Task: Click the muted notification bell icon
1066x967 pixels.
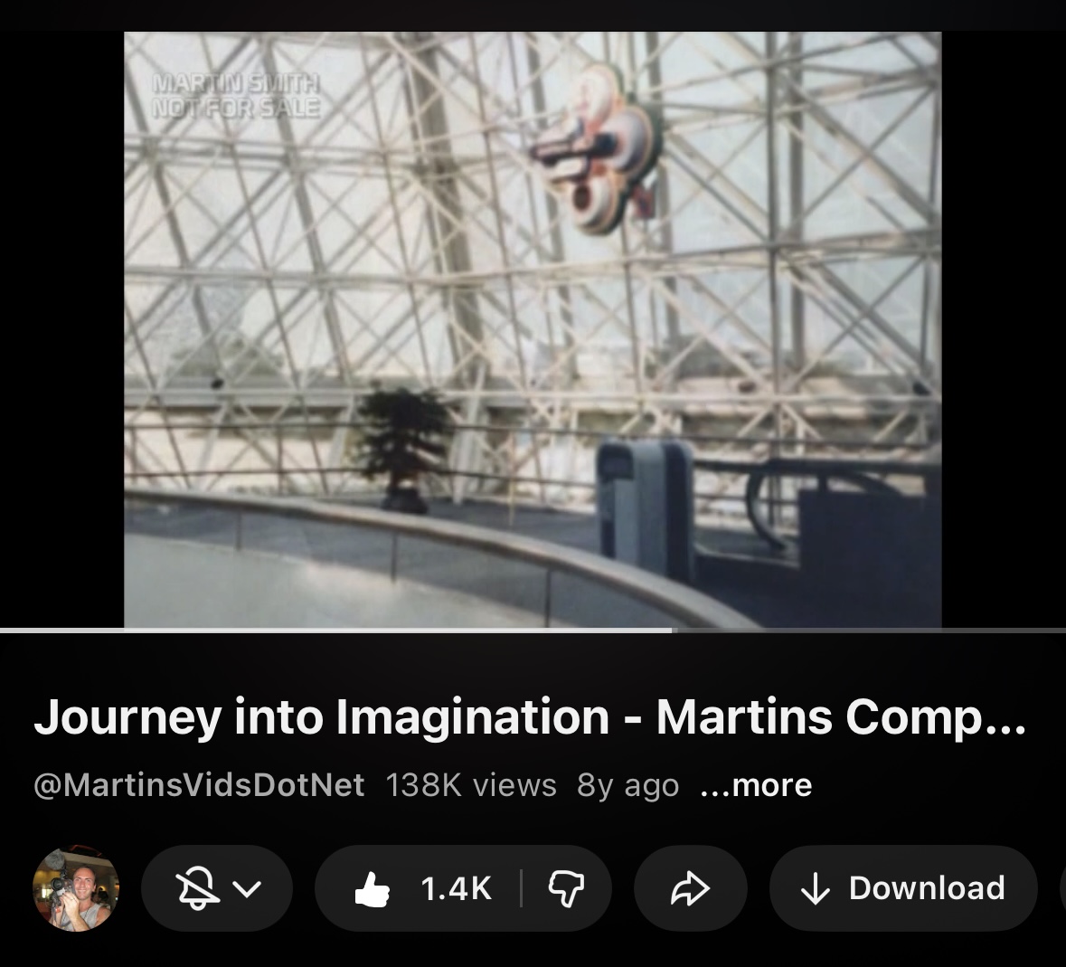Action: coord(198,888)
